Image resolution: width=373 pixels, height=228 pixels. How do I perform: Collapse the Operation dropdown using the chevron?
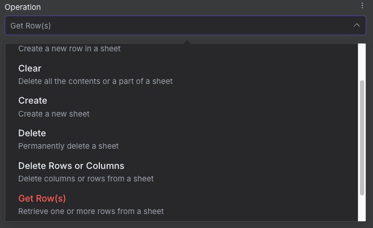[356, 25]
